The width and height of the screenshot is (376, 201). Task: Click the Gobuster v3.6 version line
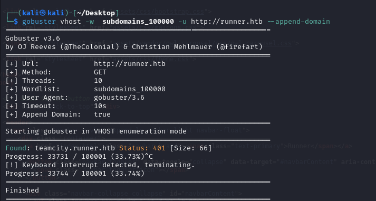click(33, 39)
